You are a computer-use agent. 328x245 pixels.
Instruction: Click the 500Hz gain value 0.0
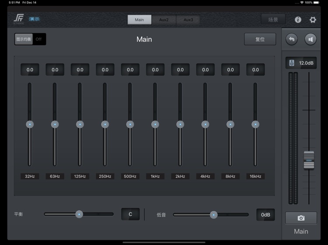pos(130,70)
